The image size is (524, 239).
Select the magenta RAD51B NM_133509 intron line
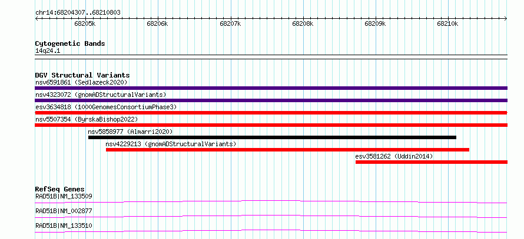coord(271,201)
